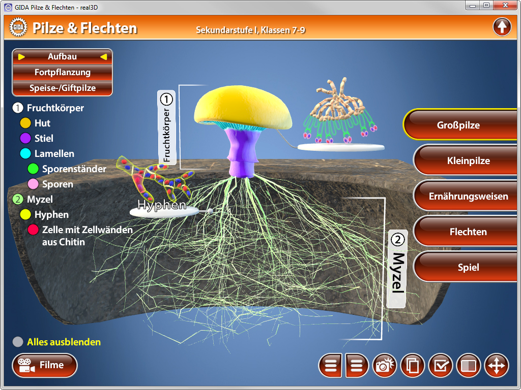Click the pink Sporen color dot
Screen dimensions: 521x390
click(33, 184)
